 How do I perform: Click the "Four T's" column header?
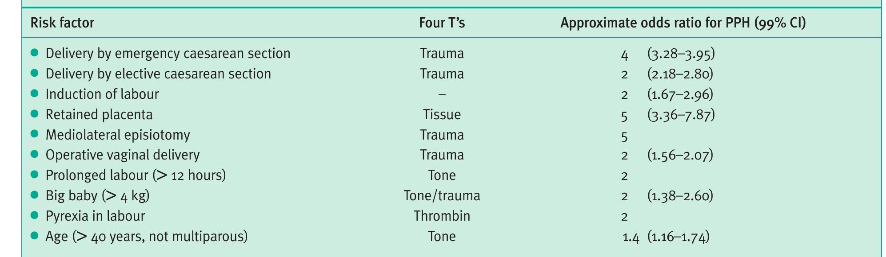tap(442, 23)
